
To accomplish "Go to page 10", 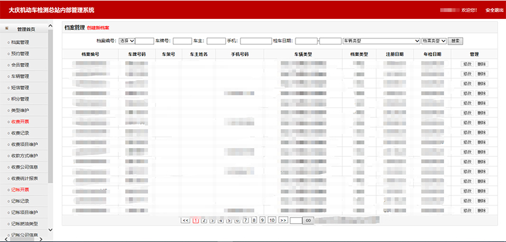I will click(272, 220).
